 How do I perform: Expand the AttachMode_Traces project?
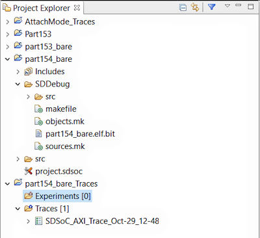click(8, 22)
